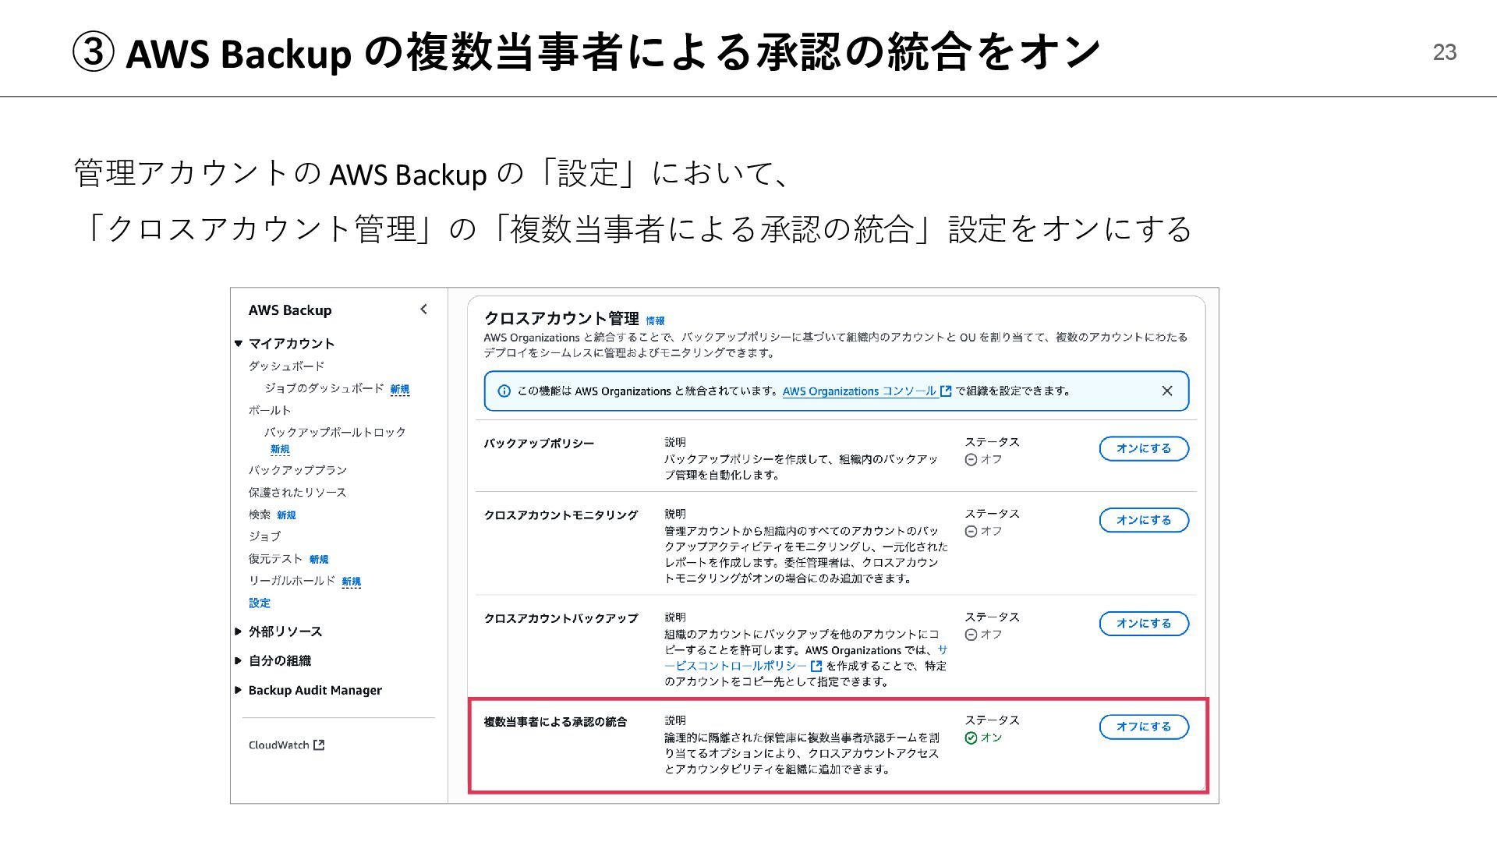
Task: Click the info circle icon in banner
Action: (x=504, y=391)
